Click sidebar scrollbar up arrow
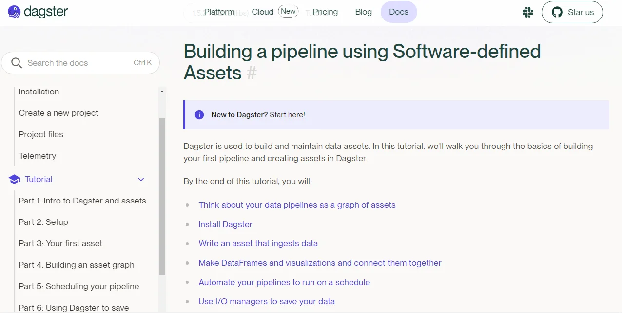This screenshot has width=622, height=313. coord(162,91)
